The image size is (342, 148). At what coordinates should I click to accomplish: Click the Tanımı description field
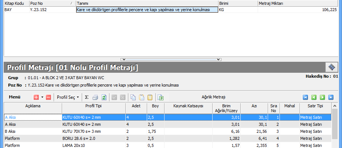pos(147,10)
